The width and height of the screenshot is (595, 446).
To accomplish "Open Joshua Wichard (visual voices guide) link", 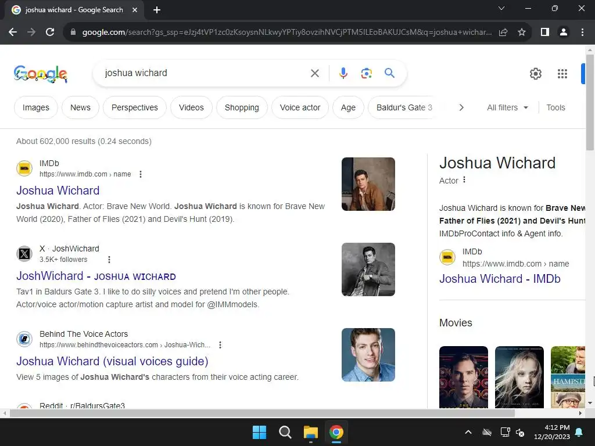I will tap(112, 361).
